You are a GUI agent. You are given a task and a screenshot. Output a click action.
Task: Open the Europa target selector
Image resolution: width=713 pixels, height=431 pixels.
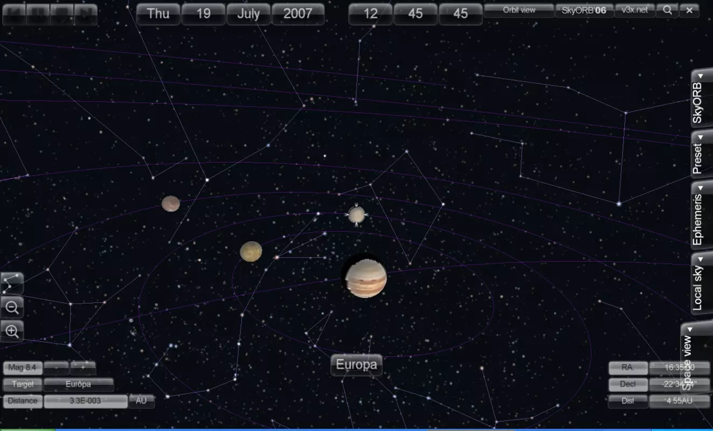point(79,385)
